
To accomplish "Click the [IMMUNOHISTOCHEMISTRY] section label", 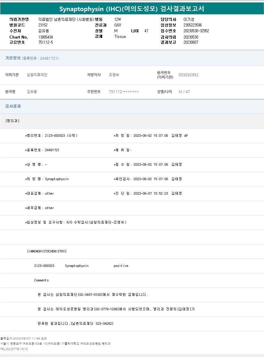I will [x=47, y=251].
